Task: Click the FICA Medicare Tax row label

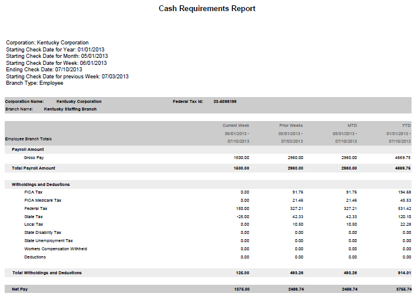Action: (x=42, y=200)
